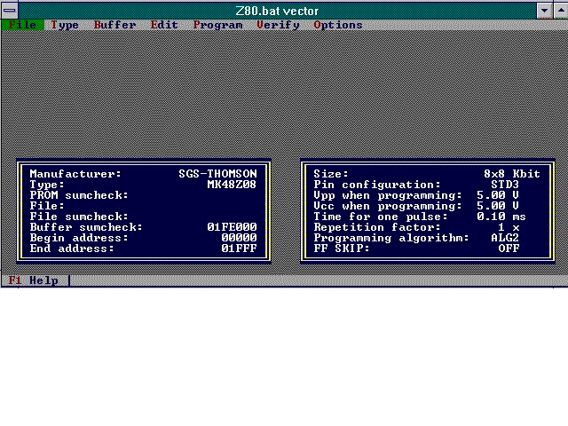Click the Vcc when programming: label
The width and height of the screenshot is (568, 426).
388,206
